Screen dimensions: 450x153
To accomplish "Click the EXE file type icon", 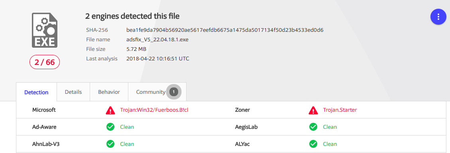I will click(x=45, y=30).
